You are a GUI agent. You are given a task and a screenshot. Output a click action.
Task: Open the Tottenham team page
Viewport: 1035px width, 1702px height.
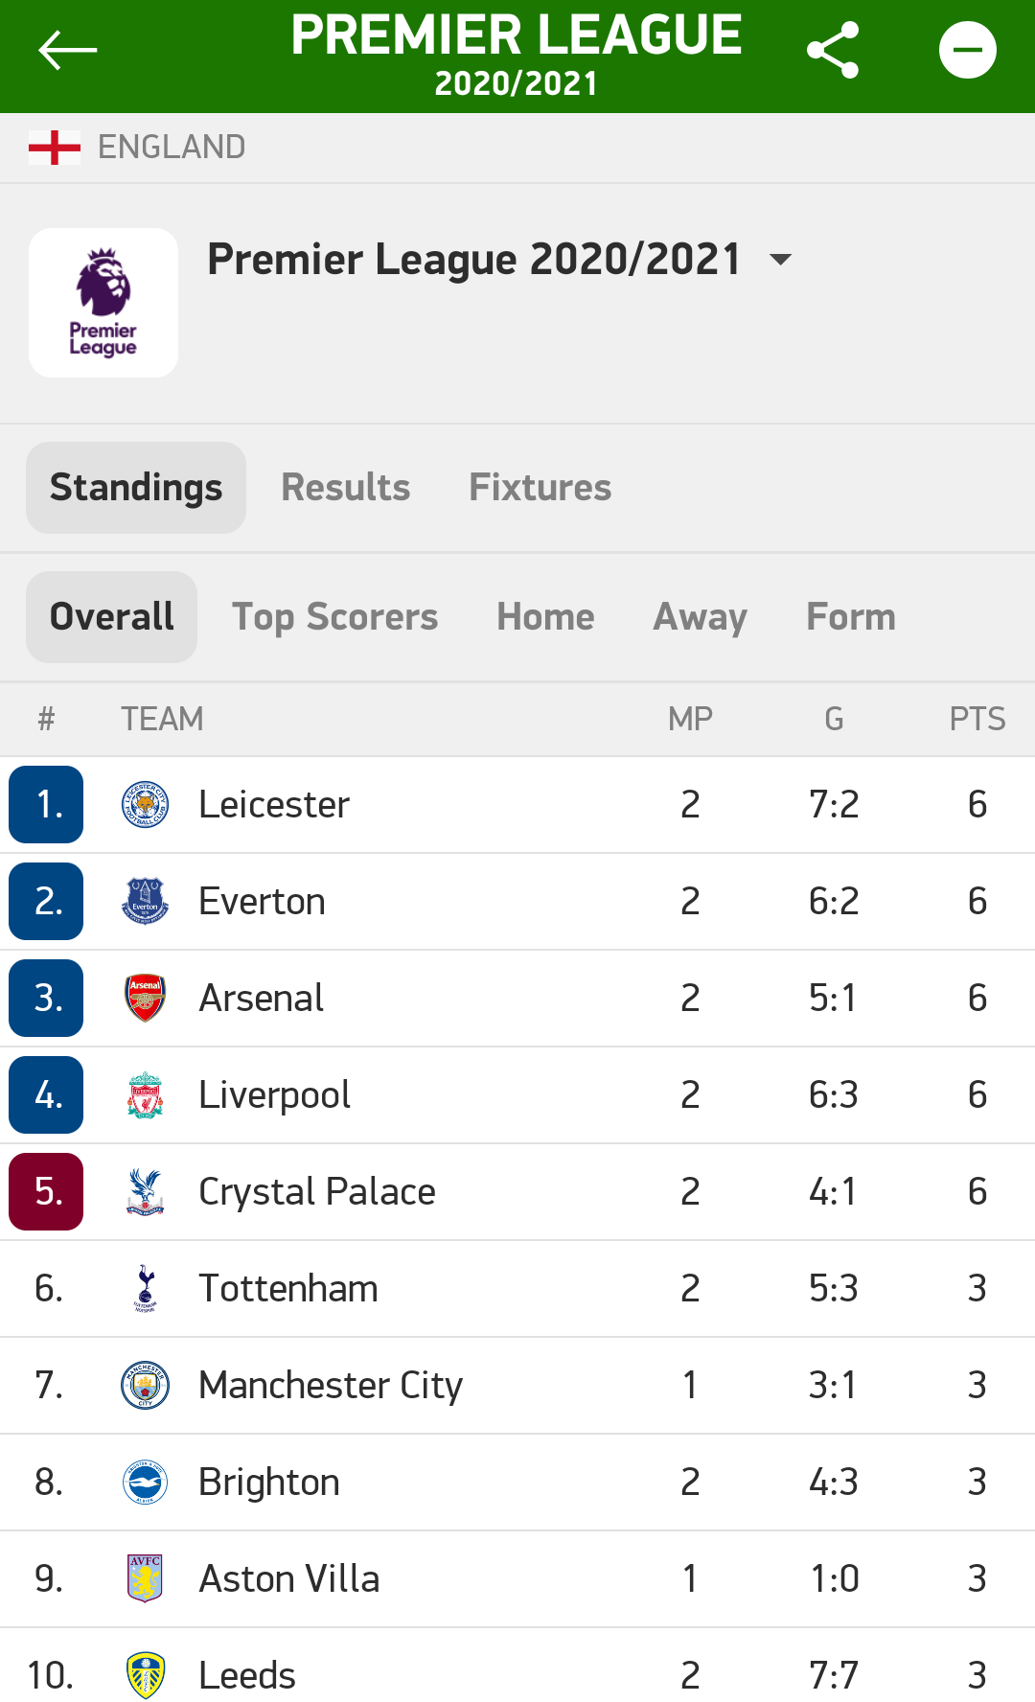pyautogui.click(x=288, y=1289)
